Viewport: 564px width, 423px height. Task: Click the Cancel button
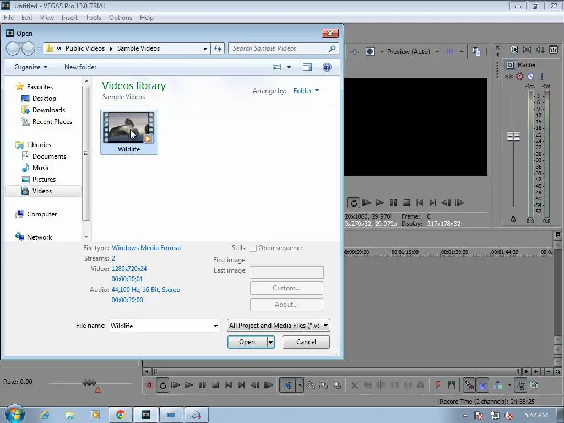click(x=306, y=342)
